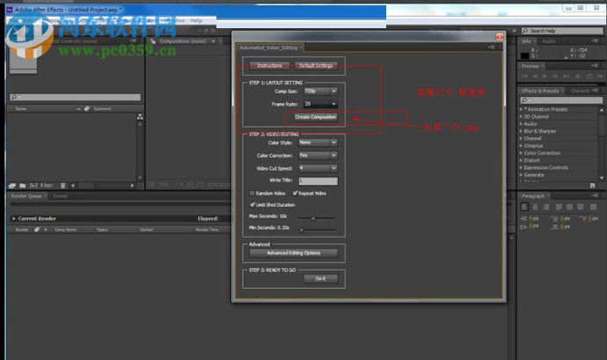The image size is (607, 360).
Task: Create a new folder in Project
Action: click(23, 186)
